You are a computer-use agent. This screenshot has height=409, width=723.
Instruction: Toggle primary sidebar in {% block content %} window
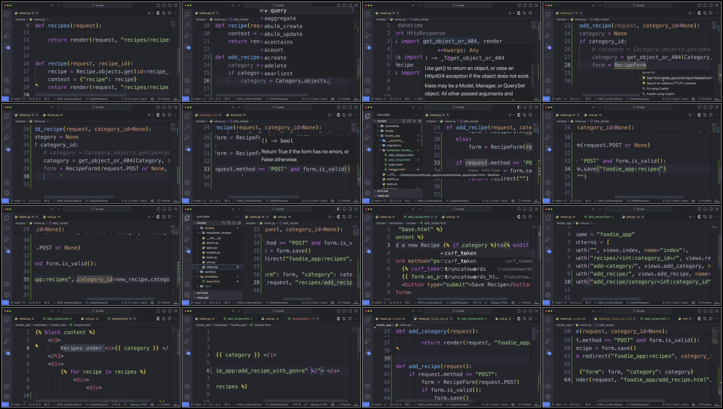coord(158,311)
